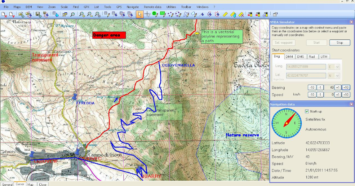This screenshot has width=355, height=186.
Task: Click the Date / Time value 21/01/2011 14:57:55
Action: (x=322, y=170)
